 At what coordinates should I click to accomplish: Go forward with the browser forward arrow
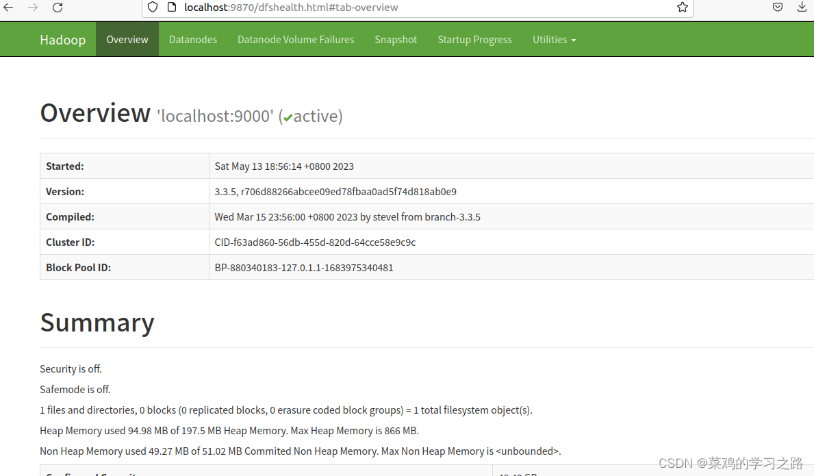pyautogui.click(x=33, y=8)
